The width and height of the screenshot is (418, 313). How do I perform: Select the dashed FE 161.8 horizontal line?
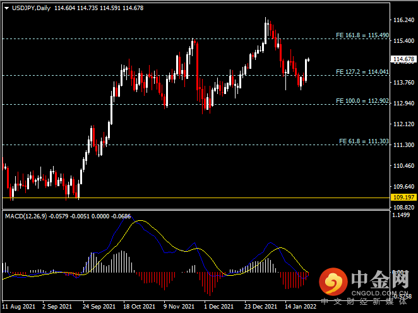pos(196,39)
